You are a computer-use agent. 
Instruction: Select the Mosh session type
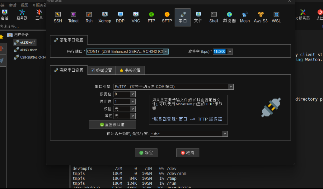click(x=245, y=17)
